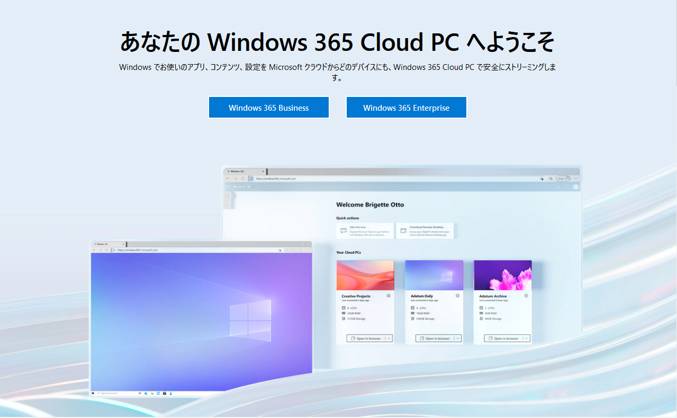This screenshot has height=418, width=677.
Task: Open the app launcher grid beside Windows 365
Action: (227, 186)
